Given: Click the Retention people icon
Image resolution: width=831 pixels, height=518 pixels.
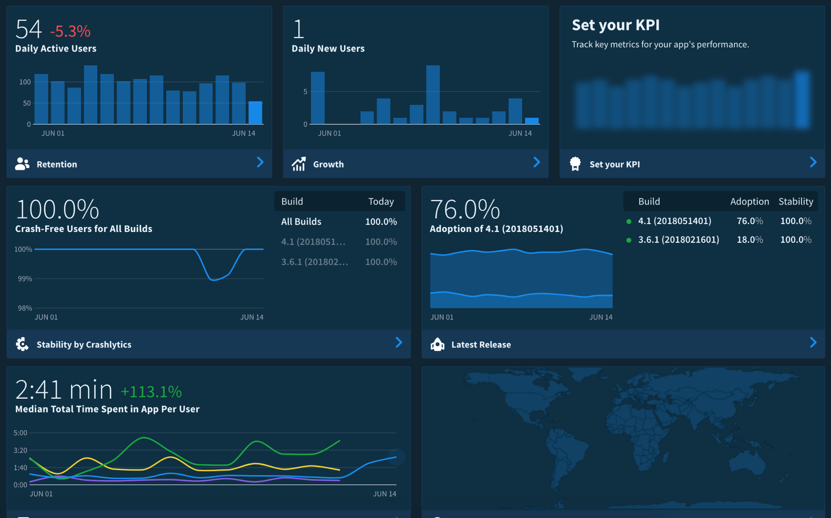Looking at the screenshot, I should 22,164.
